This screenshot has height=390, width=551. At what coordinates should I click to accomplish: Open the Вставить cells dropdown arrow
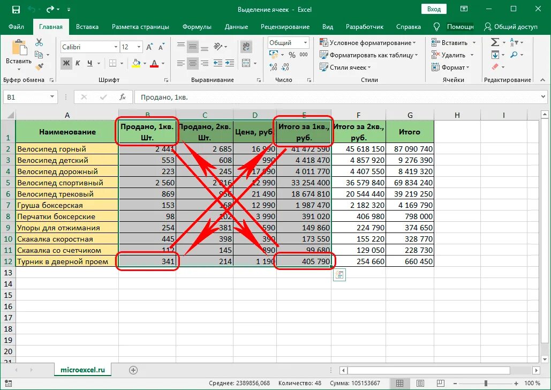(x=474, y=42)
